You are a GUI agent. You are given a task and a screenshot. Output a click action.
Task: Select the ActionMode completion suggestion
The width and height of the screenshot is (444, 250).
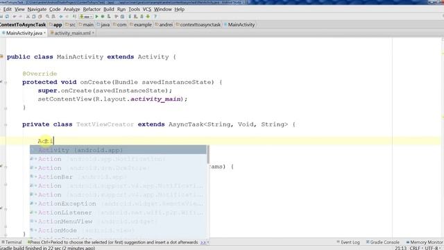[x=118, y=231]
